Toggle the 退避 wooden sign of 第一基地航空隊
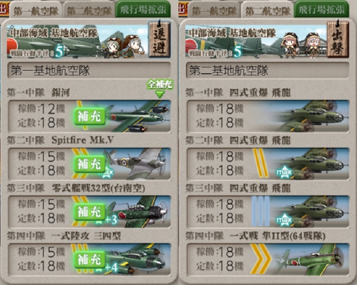The width and height of the screenshot is (357, 285). point(159,39)
